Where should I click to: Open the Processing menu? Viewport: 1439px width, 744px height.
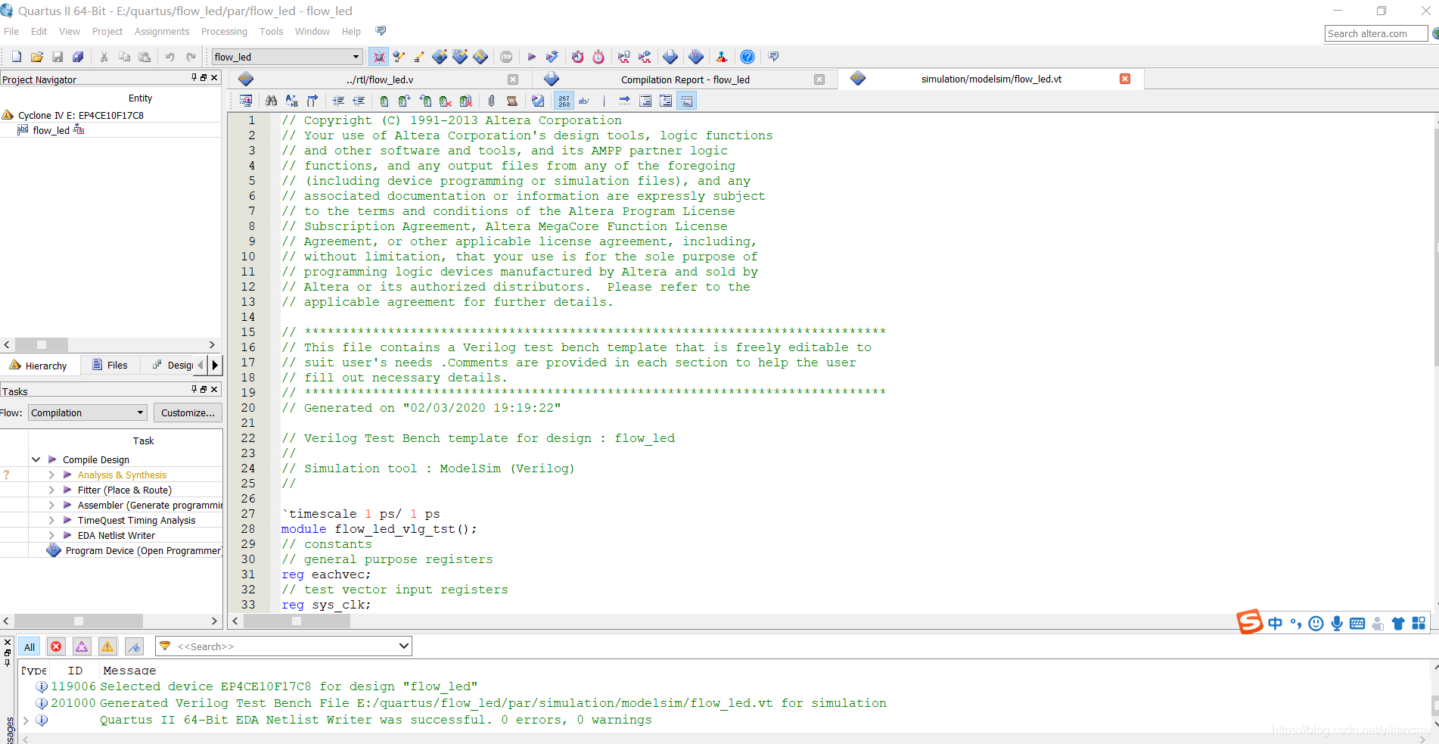coord(224,32)
